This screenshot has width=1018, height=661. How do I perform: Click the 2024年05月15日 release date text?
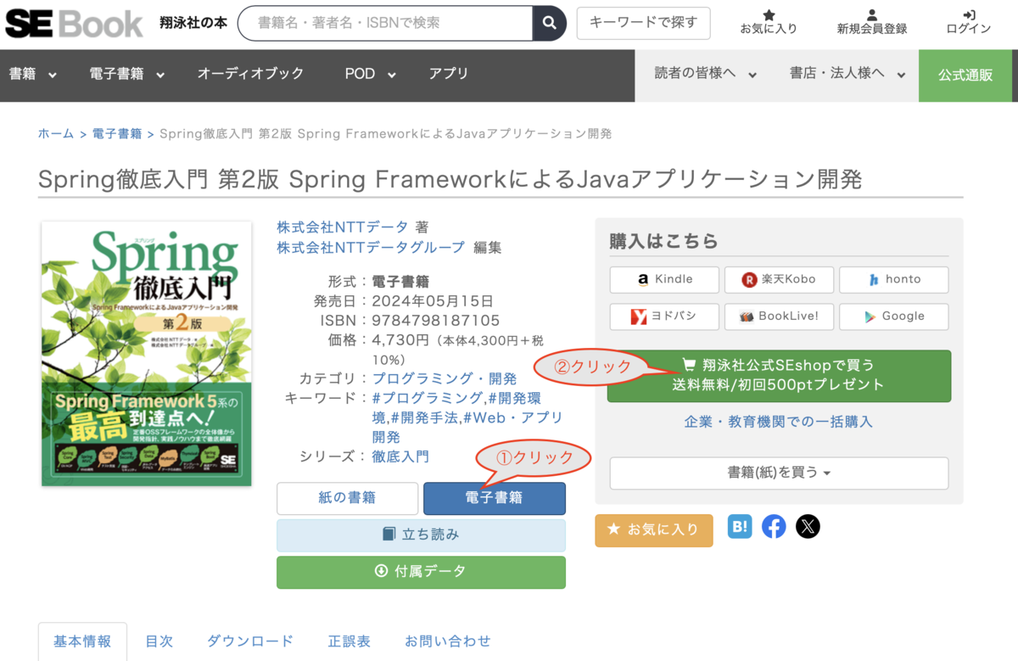click(x=433, y=301)
